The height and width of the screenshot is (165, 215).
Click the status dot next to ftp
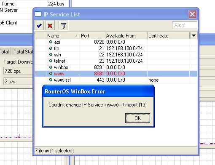pyautogui.click(x=51, y=48)
